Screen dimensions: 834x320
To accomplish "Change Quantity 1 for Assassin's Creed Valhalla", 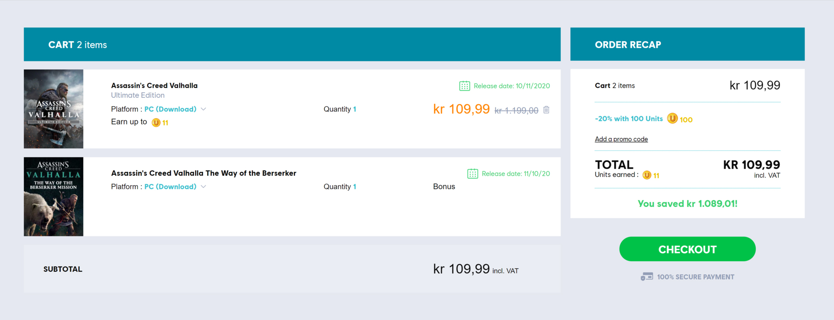I will [x=354, y=109].
